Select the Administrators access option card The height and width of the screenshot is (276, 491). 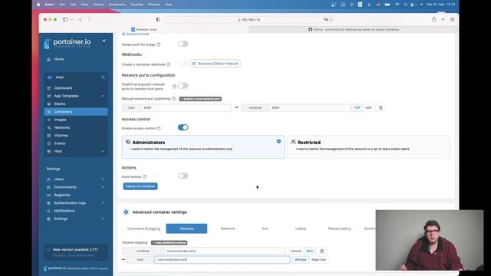pos(203,146)
